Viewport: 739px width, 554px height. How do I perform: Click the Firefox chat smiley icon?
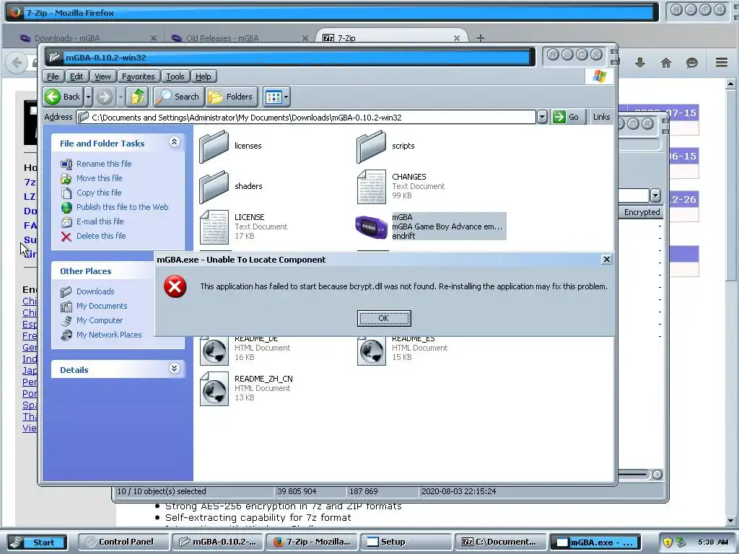692,63
